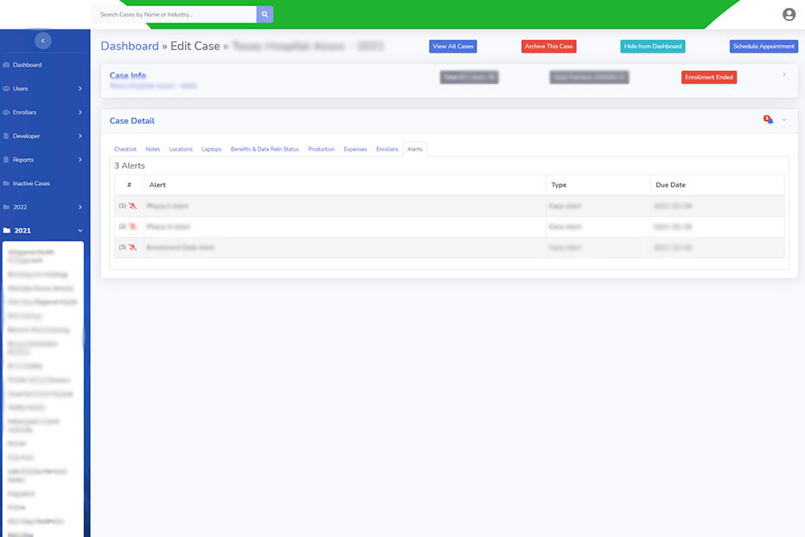Click the 2021 folder icon
805x537 pixels.
[7, 231]
